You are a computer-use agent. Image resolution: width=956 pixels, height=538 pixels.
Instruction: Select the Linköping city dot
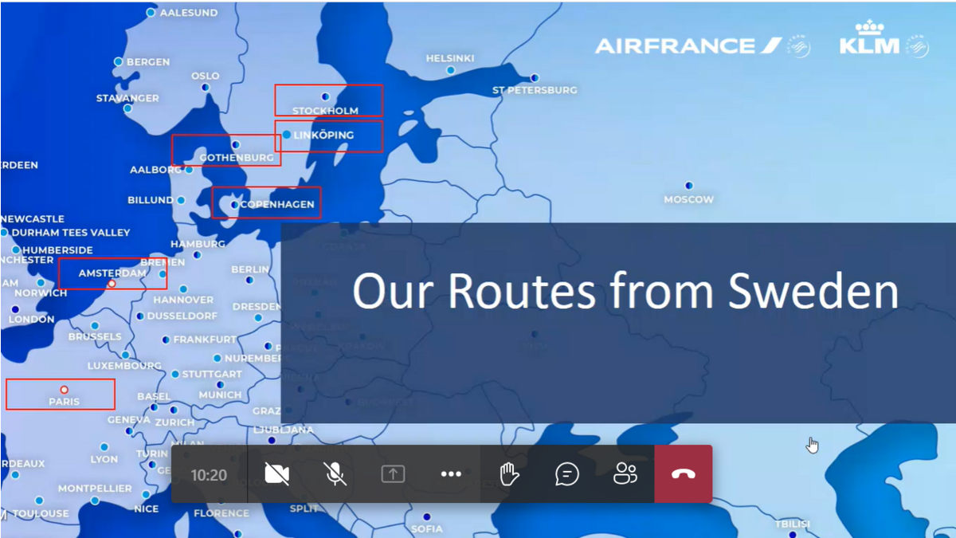pos(287,135)
